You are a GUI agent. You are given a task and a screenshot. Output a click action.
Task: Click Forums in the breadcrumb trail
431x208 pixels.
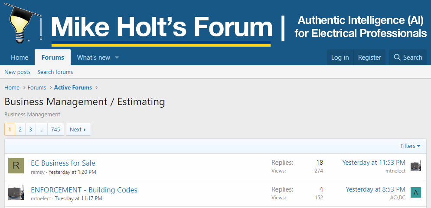click(x=37, y=87)
